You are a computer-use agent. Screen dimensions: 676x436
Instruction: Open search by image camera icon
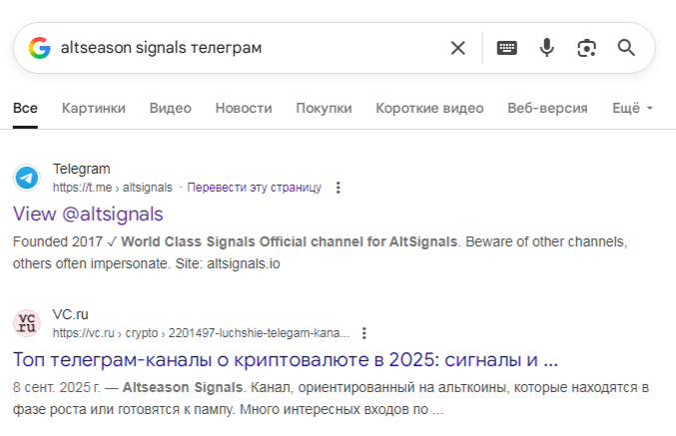[586, 48]
